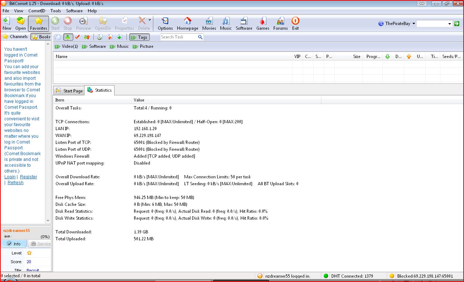Click the New task toolbar icon
Image resolution: width=464 pixels, height=282 pixels.
(7, 23)
